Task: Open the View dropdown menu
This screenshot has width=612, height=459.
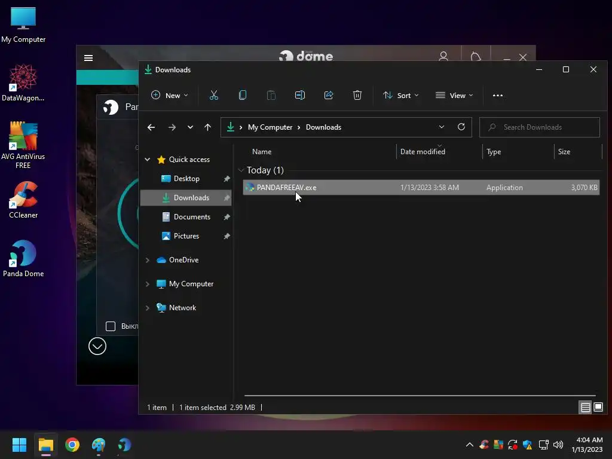Action: [x=454, y=95]
